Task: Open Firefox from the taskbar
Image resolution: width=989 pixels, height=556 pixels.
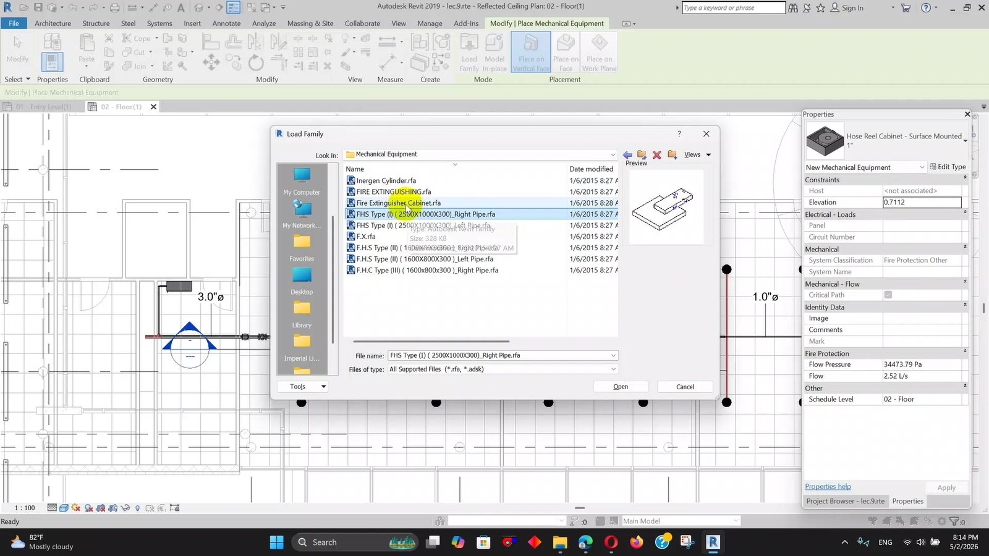Action: 637,542
